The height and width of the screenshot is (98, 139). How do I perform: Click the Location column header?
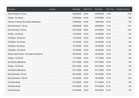(52, 9)
